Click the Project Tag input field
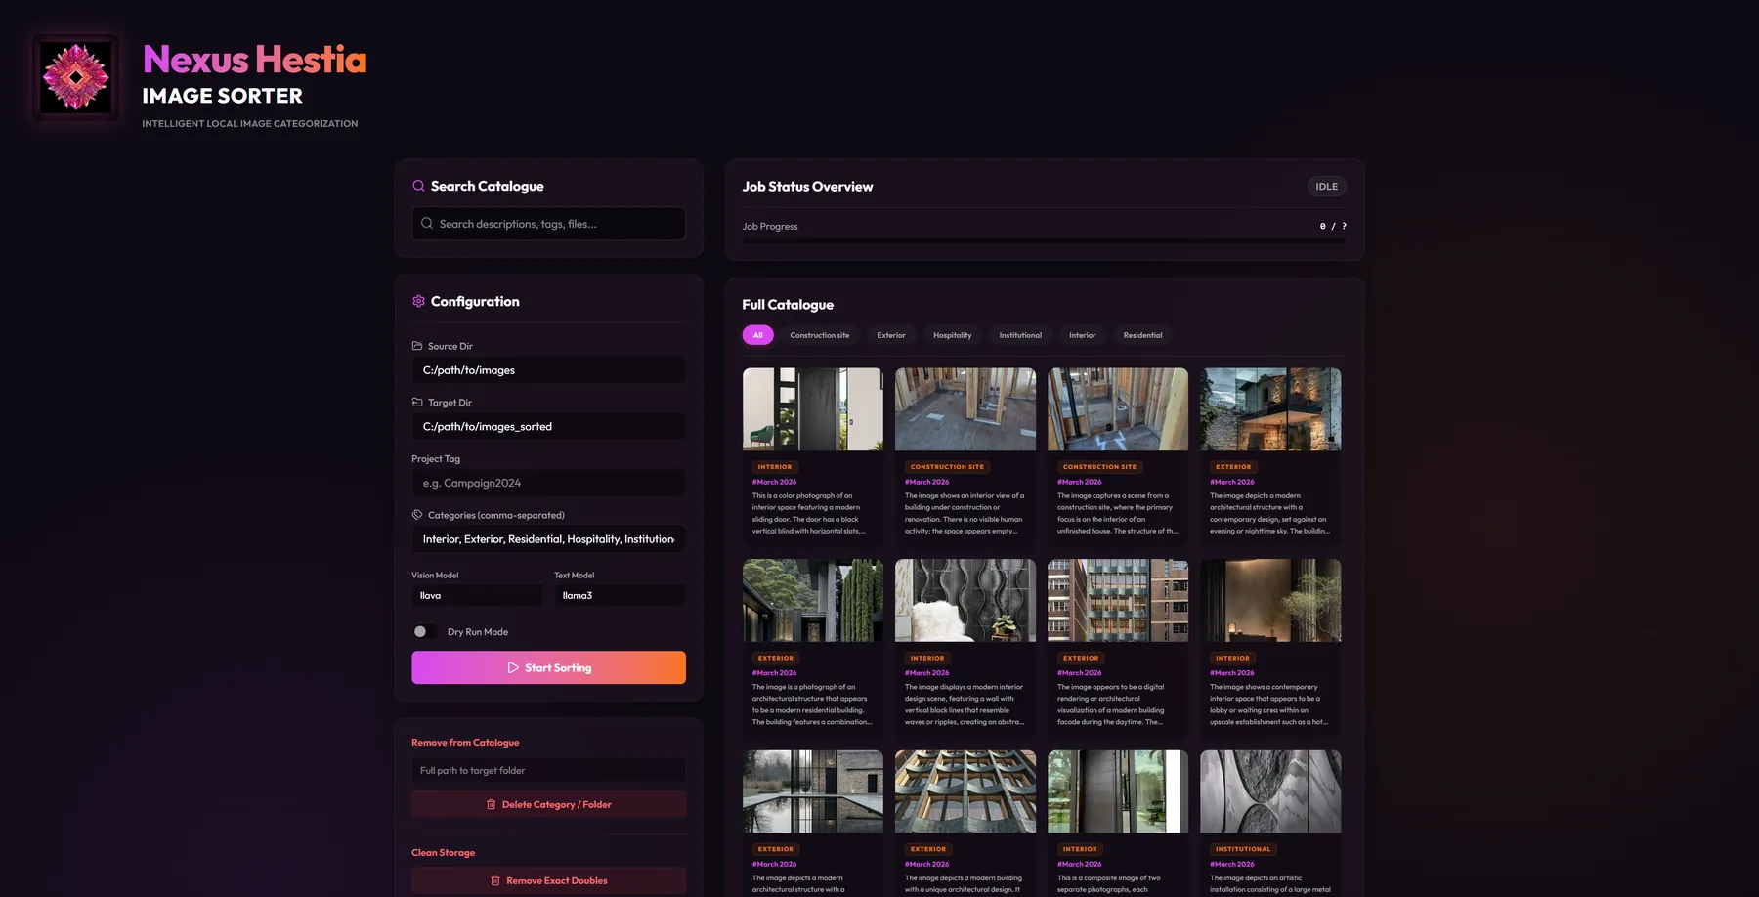 point(548,483)
